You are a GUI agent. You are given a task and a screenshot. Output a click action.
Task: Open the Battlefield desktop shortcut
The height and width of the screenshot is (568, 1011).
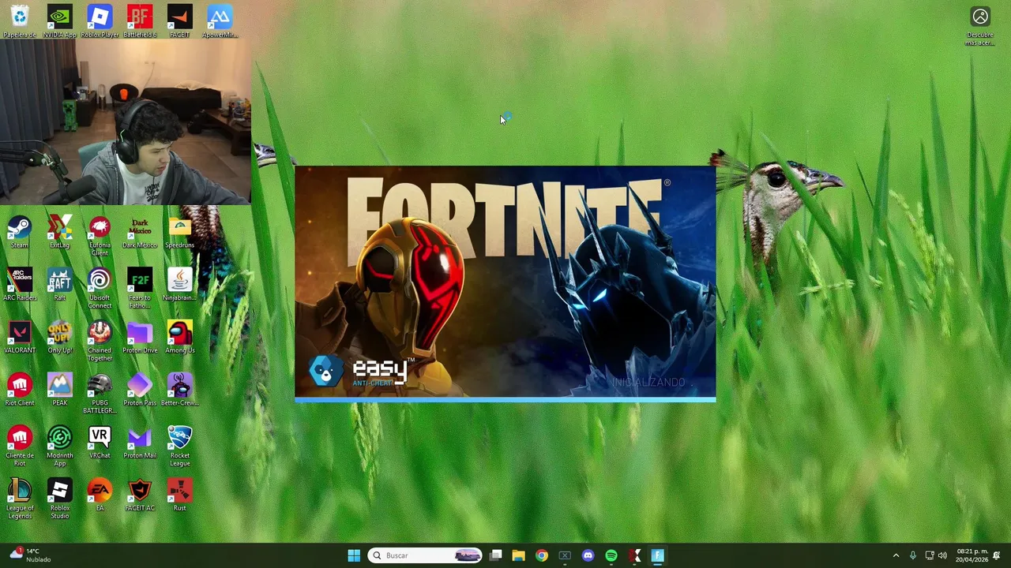click(140, 21)
